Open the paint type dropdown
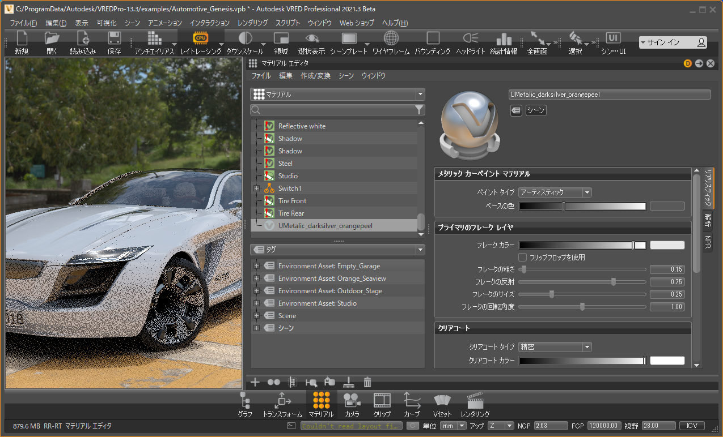 point(555,192)
